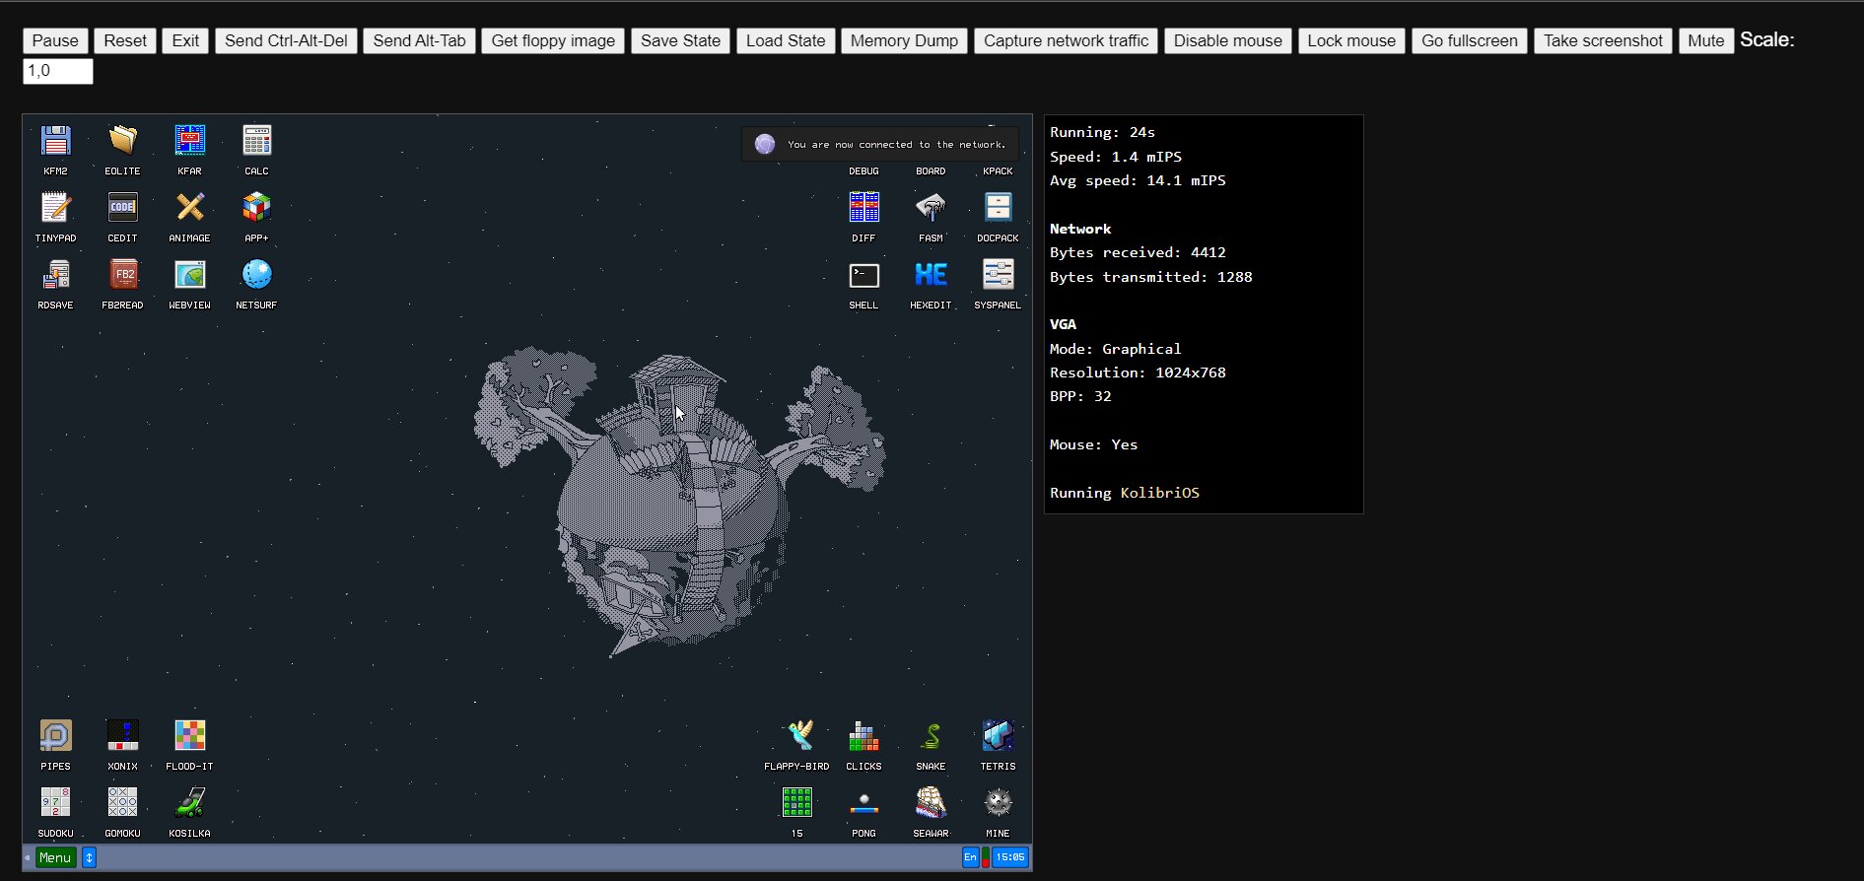1864x881 pixels.
Task: Click the Reset button
Action: click(x=125, y=40)
